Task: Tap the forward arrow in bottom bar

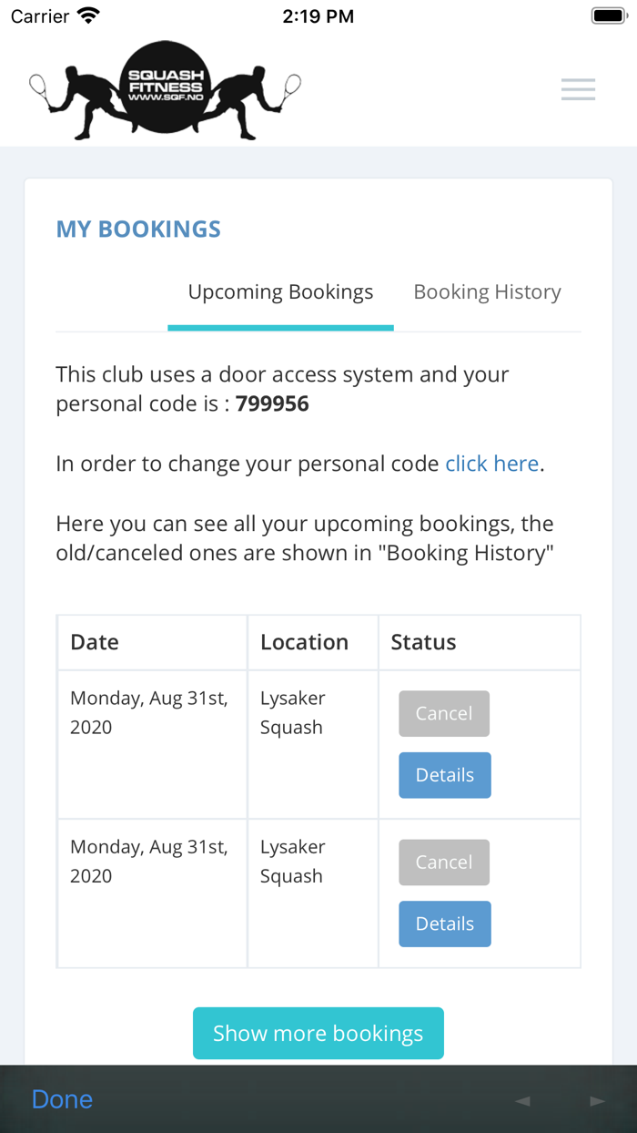Action: click(x=597, y=1100)
